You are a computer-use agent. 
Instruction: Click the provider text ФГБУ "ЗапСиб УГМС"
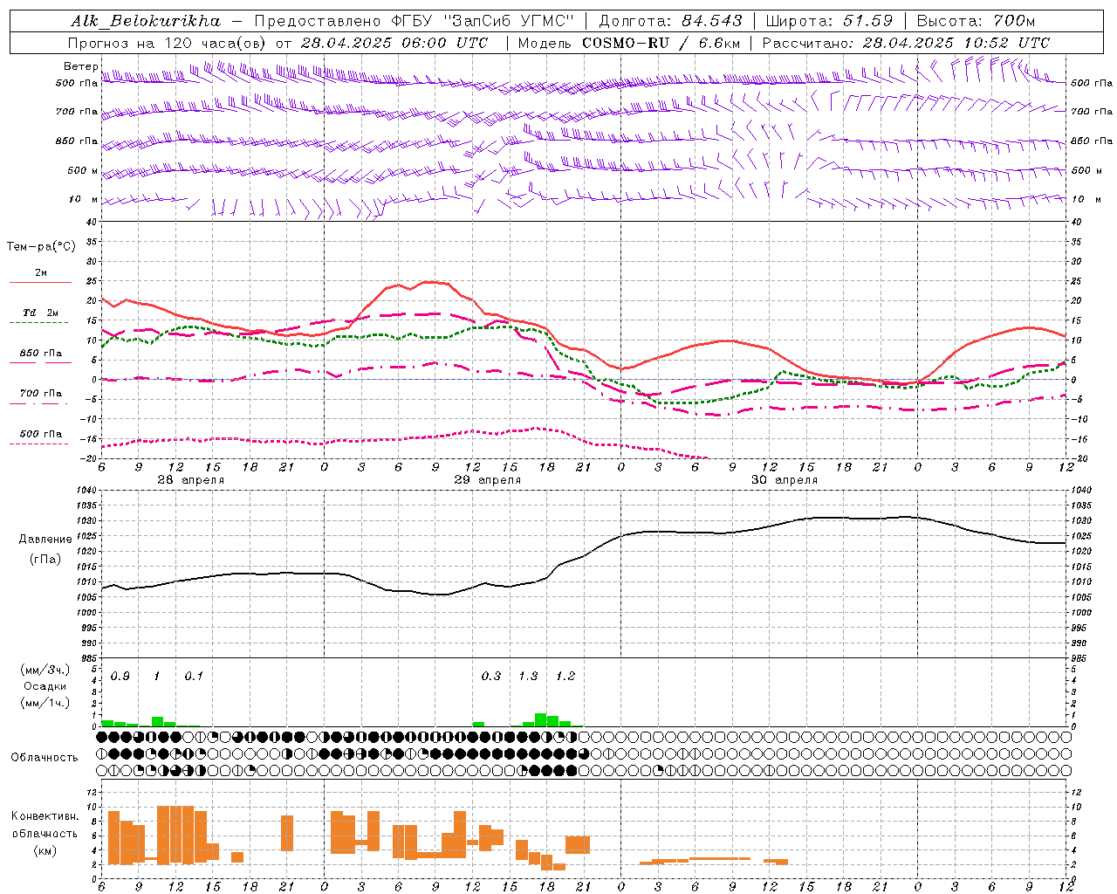click(x=483, y=21)
